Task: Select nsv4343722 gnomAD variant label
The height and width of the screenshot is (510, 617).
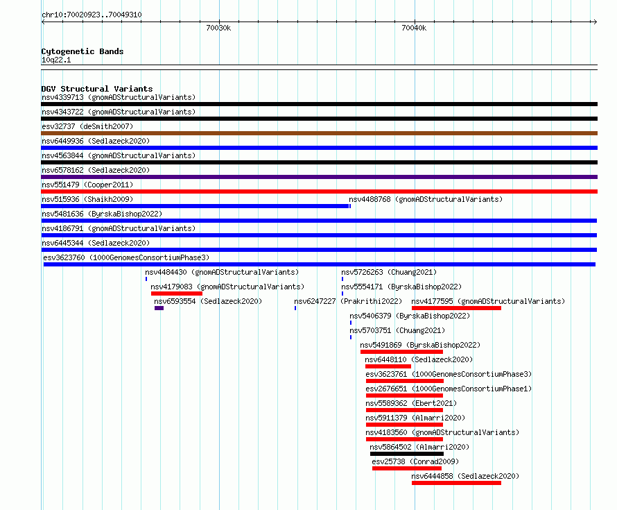Action: [119, 112]
